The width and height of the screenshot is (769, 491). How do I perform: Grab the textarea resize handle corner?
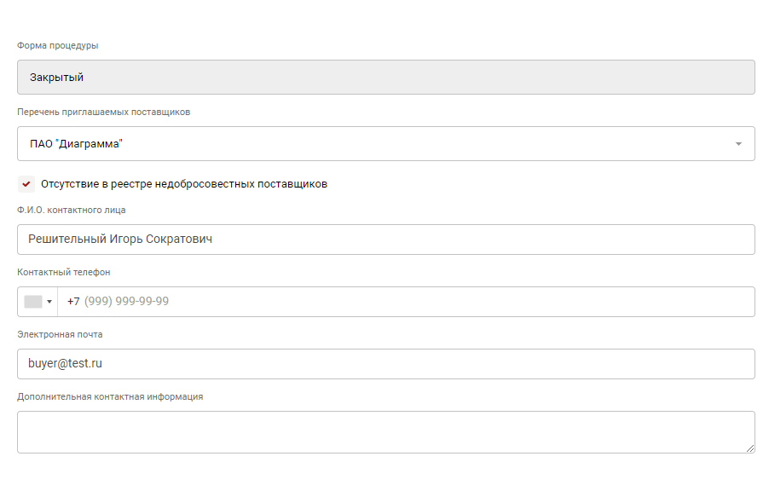pos(750,448)
